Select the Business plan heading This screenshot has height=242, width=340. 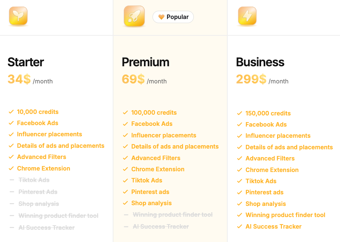point(260,62)
